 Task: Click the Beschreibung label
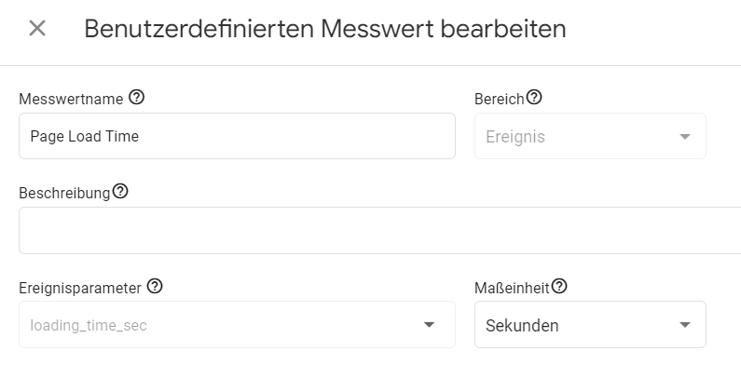pyautogui.click(x=64, y=194)
